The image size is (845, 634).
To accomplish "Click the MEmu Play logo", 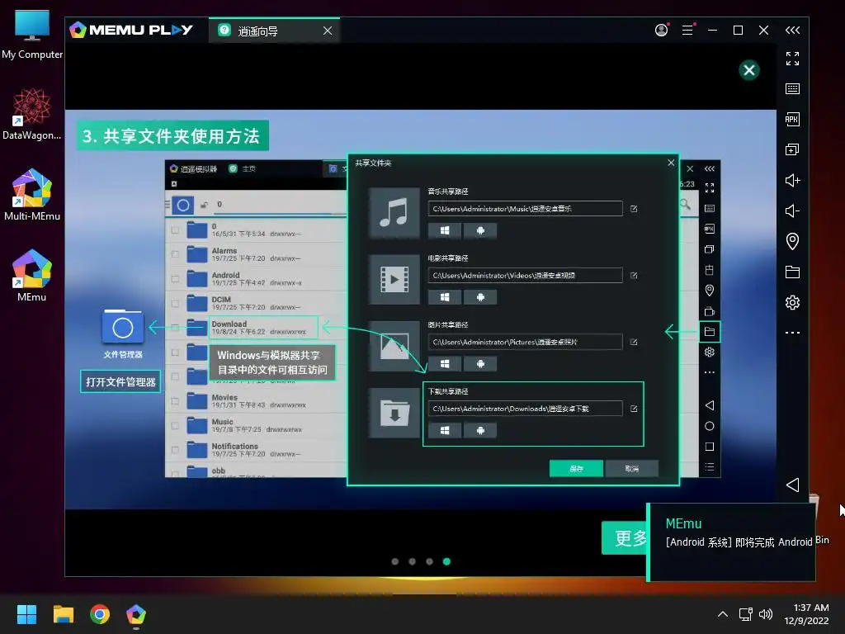I will pyautogui.click(x=131, y=30).
